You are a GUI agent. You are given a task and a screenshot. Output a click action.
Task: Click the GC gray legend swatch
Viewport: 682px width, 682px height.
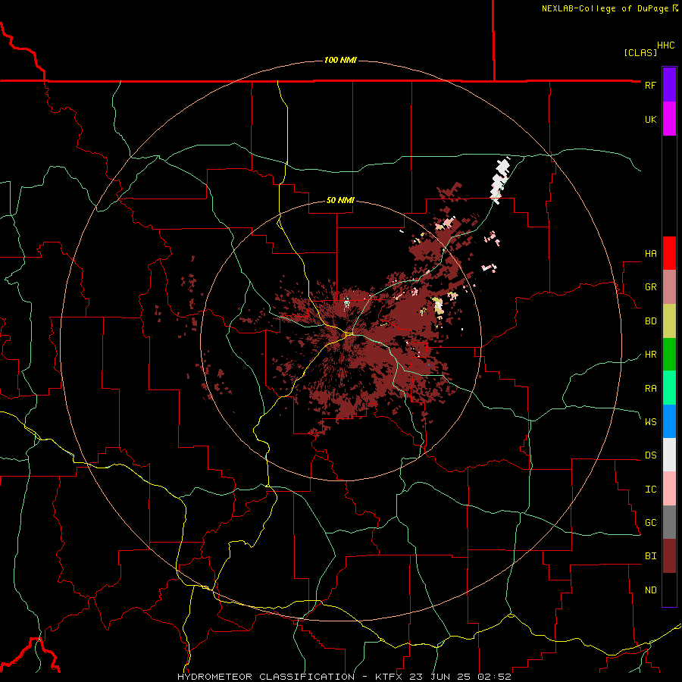pos(669,522)
